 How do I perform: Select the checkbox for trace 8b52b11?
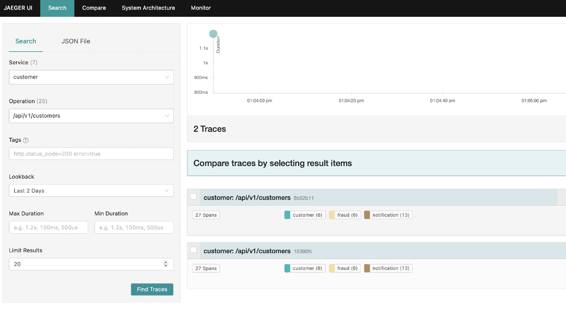click(x=194, y=196)
